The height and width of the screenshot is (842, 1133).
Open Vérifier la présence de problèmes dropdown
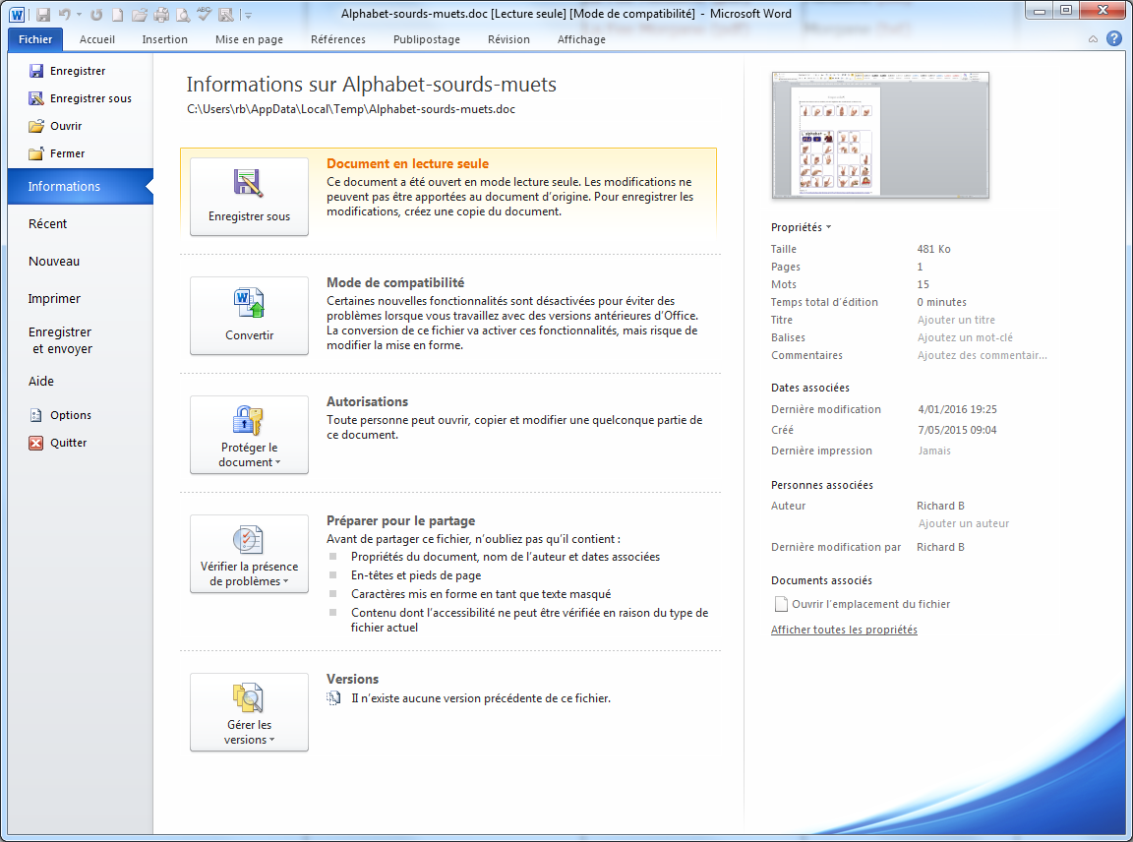coord(249,554)
